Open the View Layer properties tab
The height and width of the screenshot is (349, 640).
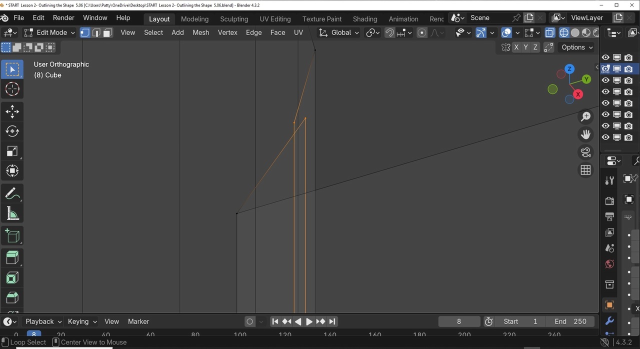[609, 232]
